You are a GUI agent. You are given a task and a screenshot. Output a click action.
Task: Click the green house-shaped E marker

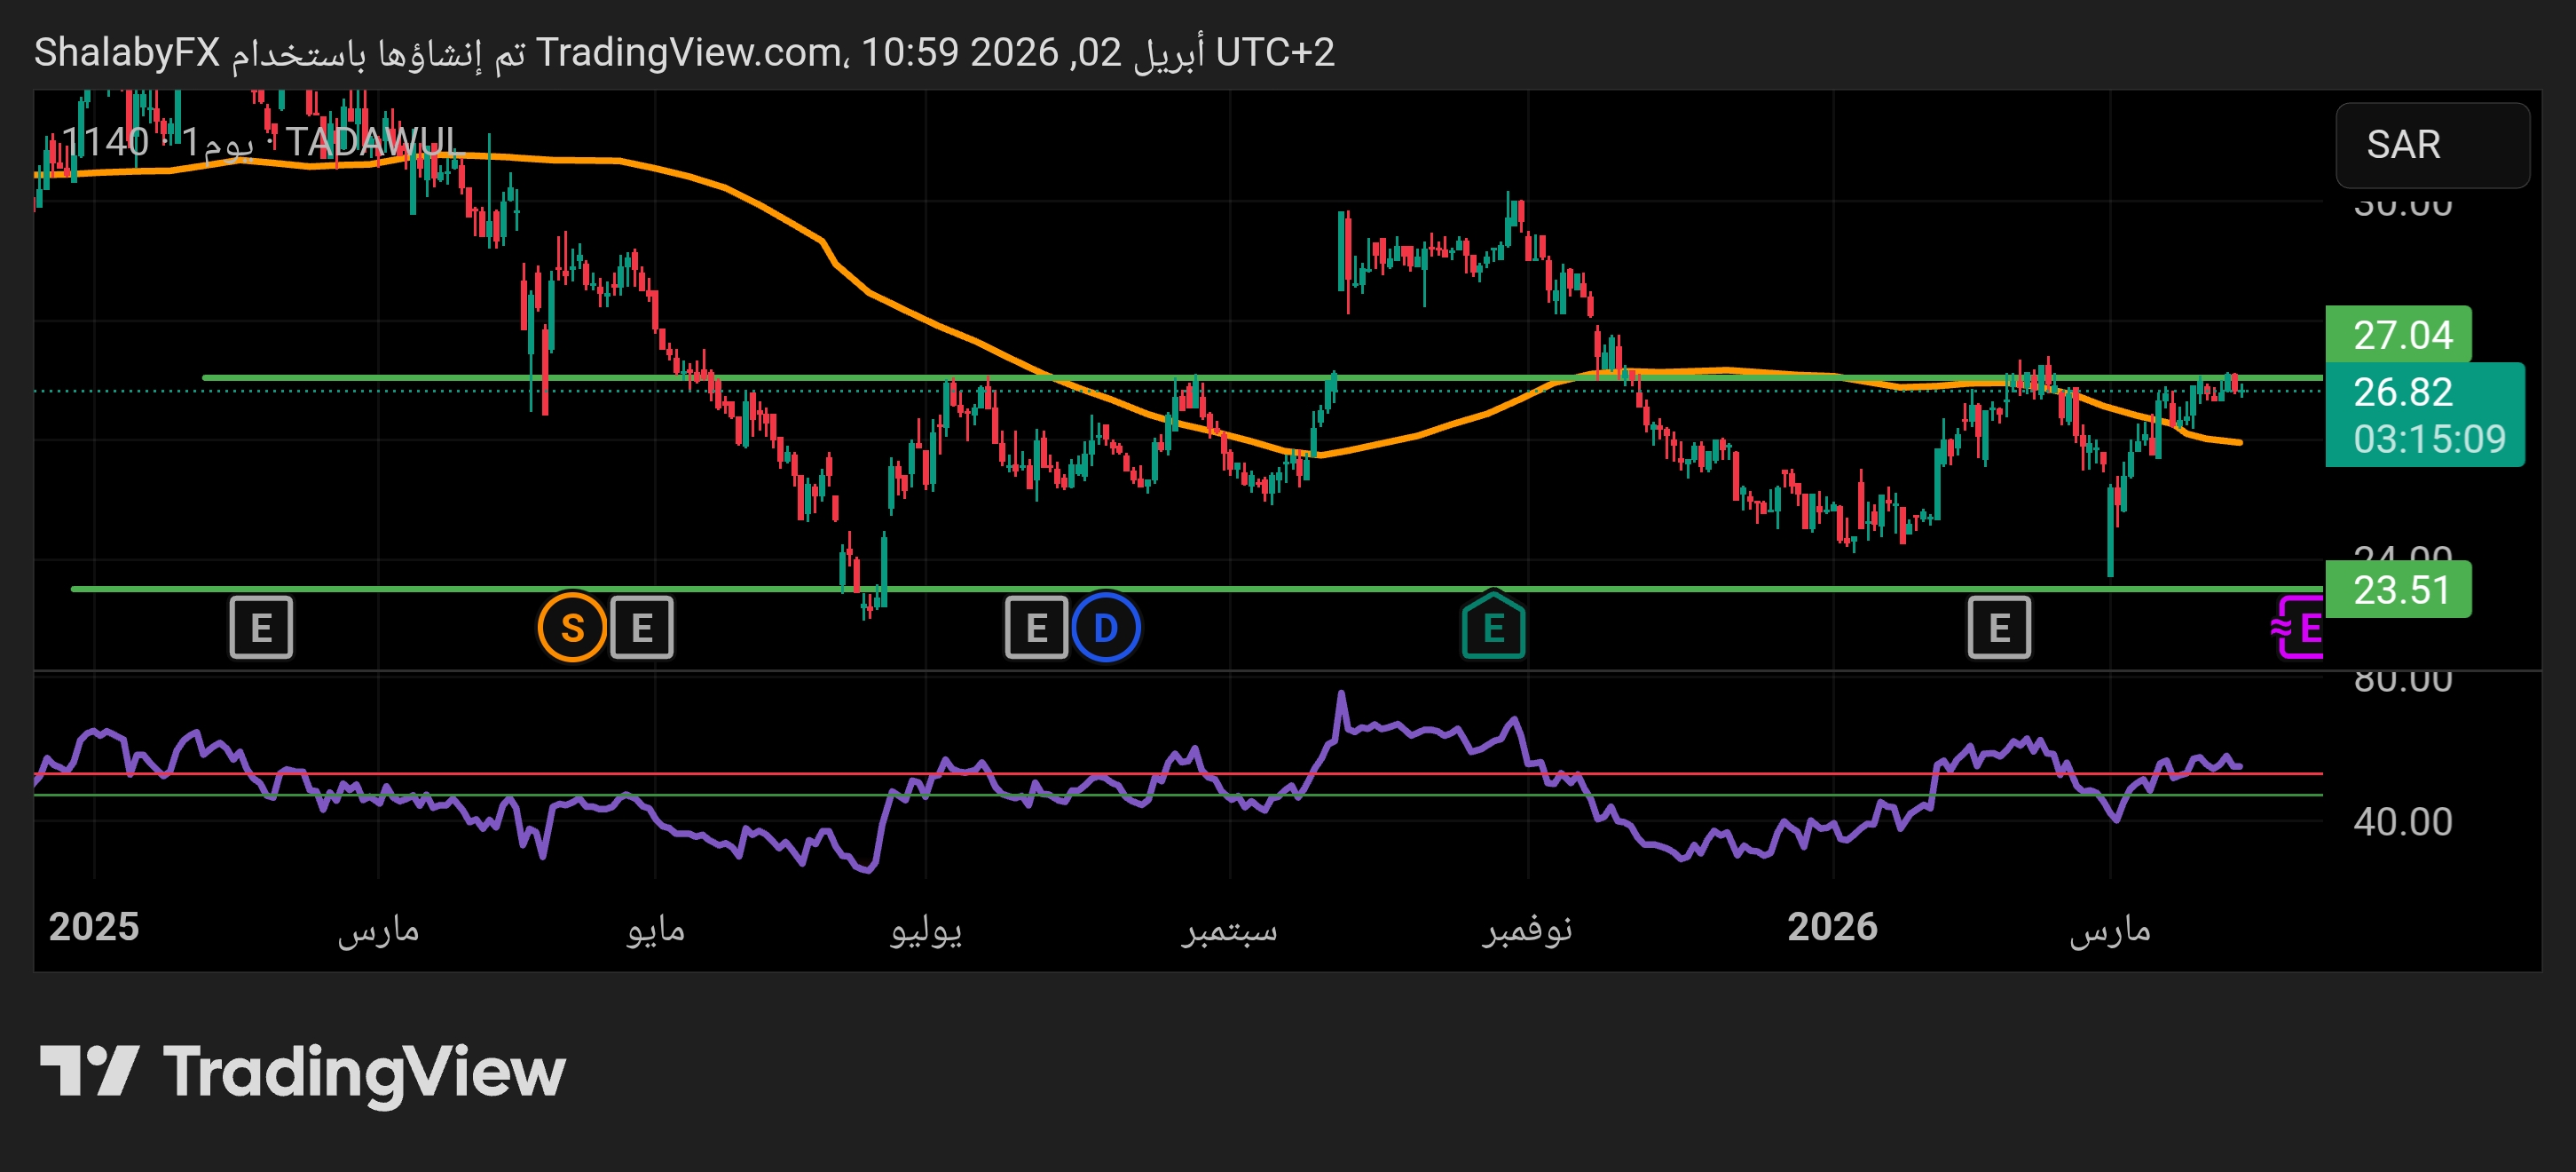(x=1493, y=627)
